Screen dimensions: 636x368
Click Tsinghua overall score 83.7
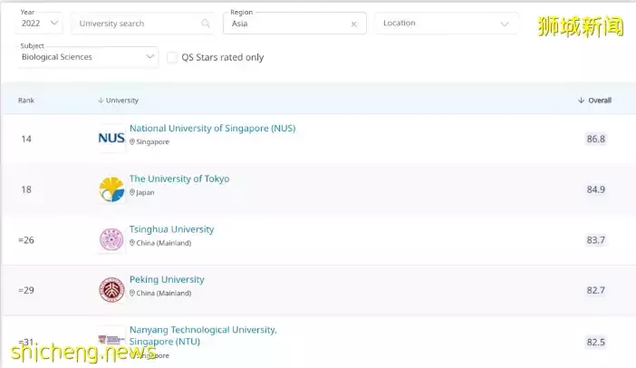point(595,240)
